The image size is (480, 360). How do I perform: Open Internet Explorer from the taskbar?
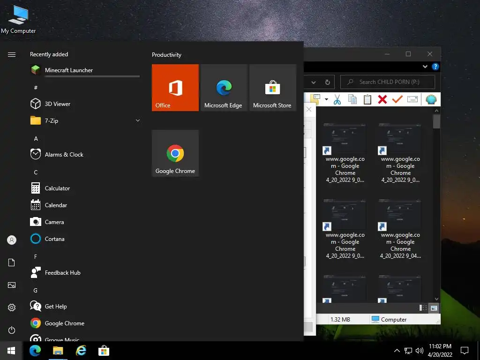[81, 351]
